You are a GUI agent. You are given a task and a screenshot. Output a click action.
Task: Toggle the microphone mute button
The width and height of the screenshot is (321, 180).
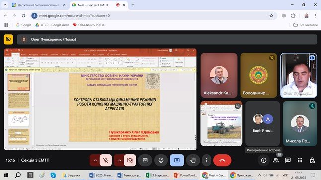106,160
